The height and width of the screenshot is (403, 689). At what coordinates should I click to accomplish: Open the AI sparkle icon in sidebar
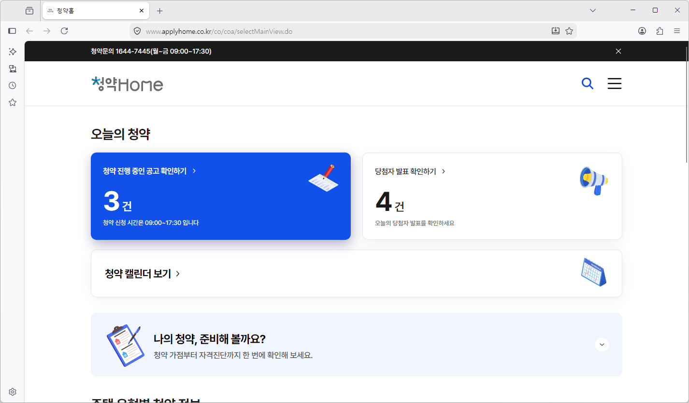coord(13,52)
